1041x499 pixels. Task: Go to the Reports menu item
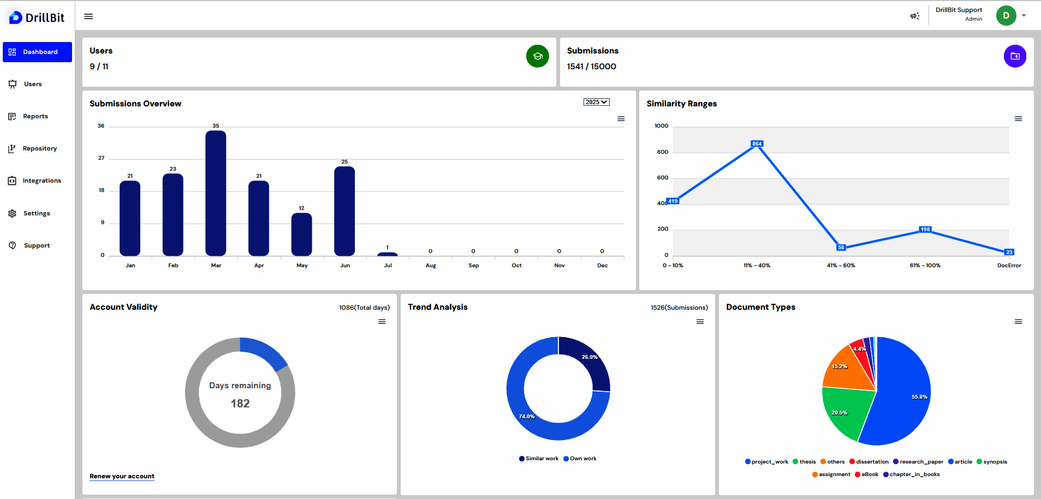click(37, 116)
